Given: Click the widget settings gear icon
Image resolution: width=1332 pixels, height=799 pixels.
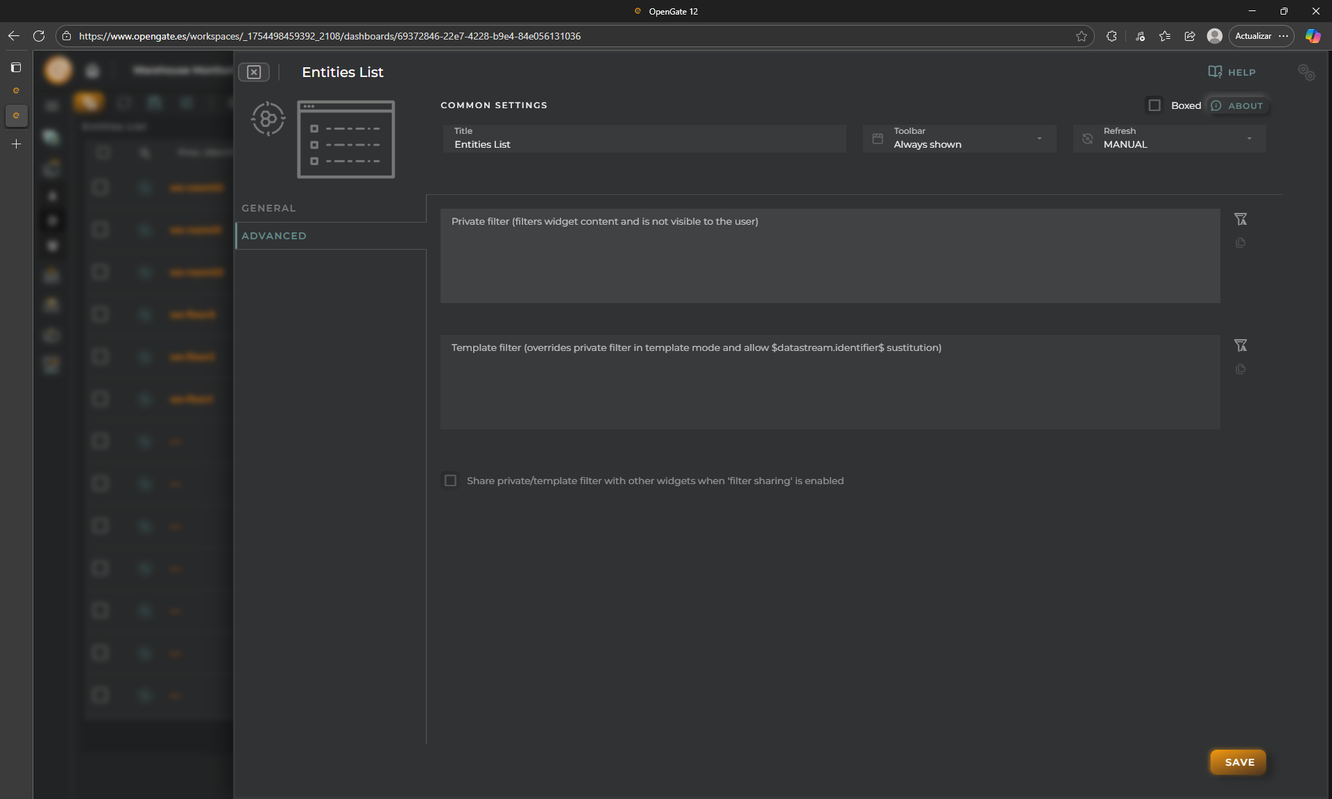Looking at the screenshot, I should point(268,119).
